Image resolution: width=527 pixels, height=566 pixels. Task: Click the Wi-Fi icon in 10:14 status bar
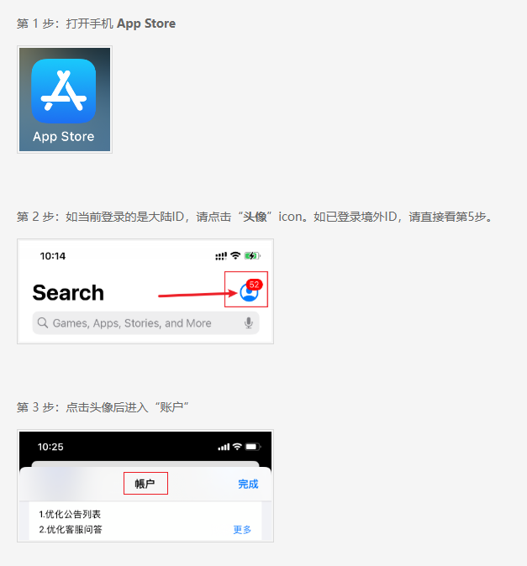coord(235,255)
